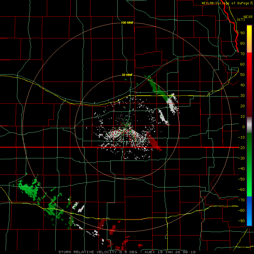This screenshot has width=254, height=254.
Task: Click the KUEX station identifier in the caption
Action: click(x=150, y=252)
